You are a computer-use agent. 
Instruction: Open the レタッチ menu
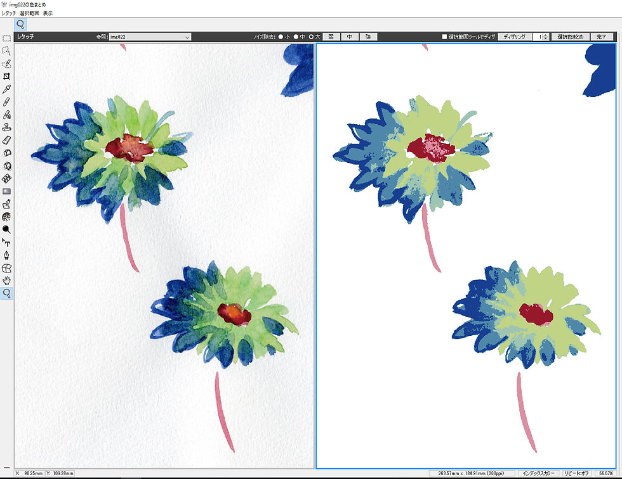point(8,13)
